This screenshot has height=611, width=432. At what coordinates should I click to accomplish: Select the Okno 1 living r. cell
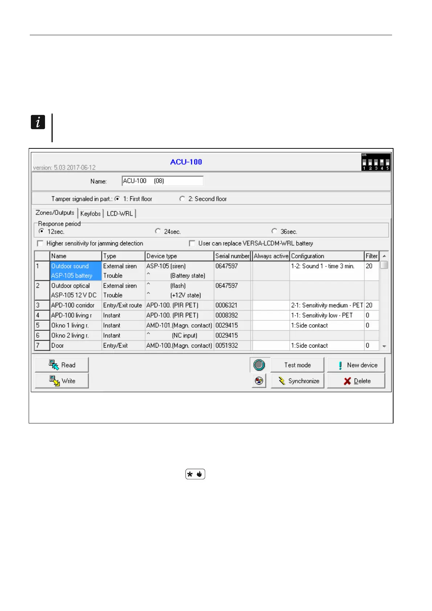(x=76, y=325)
